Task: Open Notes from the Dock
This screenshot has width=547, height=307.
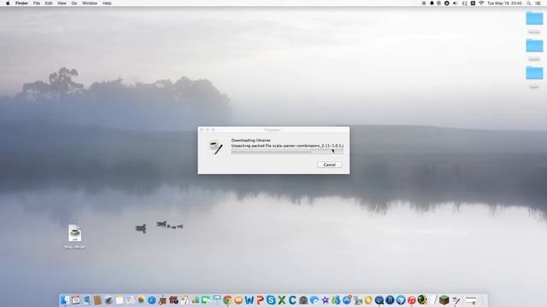Action: pos(120,299)
